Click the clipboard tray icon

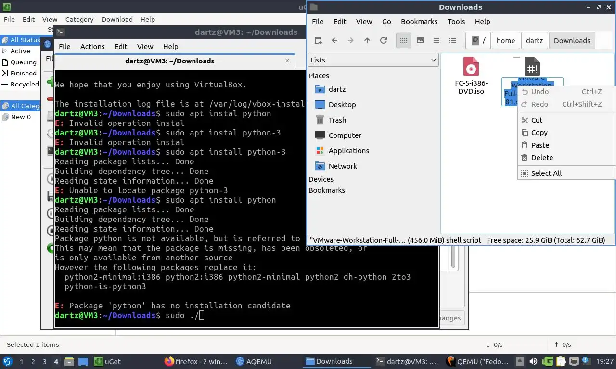[x=561, y=361]
